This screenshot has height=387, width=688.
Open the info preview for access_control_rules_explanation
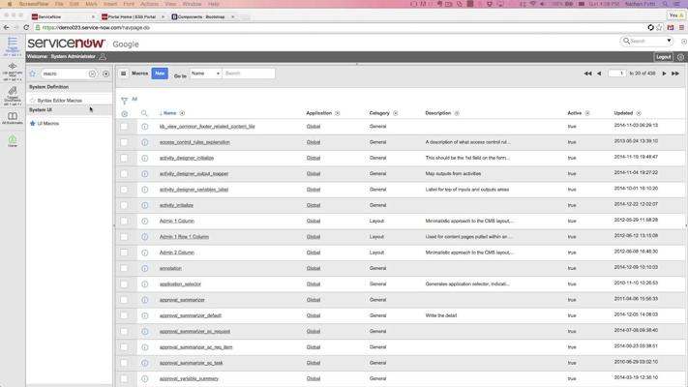click(x=144, y=142)
